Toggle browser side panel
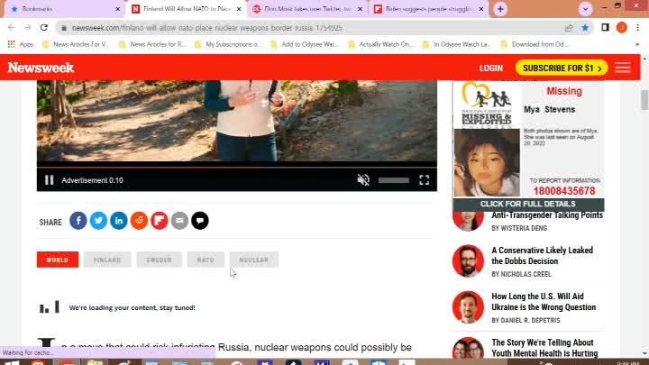This screenshot has width=649, height=365. pos(605,28)
